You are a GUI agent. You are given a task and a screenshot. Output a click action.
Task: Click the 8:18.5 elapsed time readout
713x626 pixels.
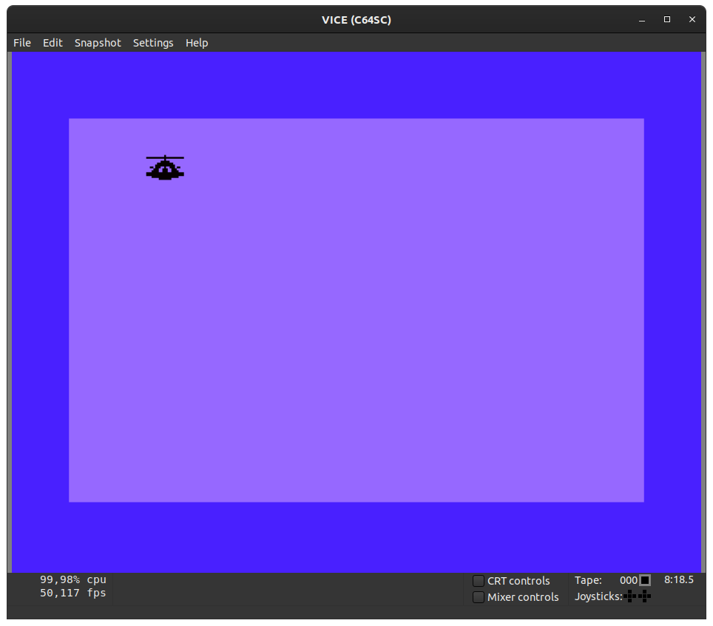(679, 579)
